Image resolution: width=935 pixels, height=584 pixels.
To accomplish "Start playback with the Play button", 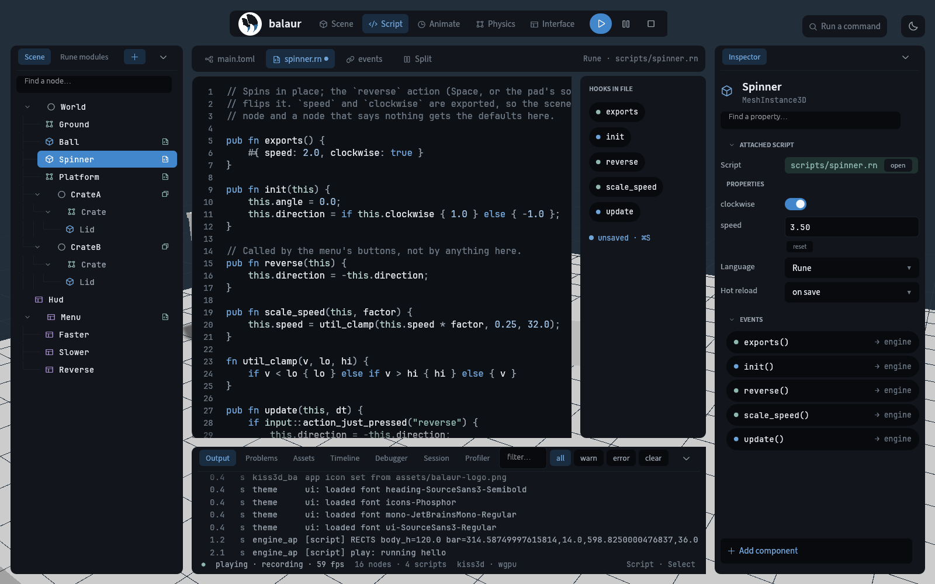I will coord(601,24).
